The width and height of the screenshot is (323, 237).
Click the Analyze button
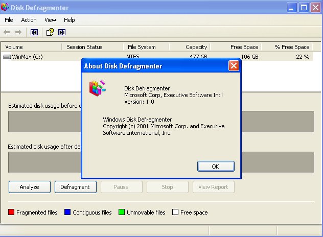(30, 187)
